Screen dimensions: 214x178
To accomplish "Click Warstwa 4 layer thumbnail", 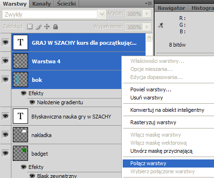I will (x=20, y=61).
